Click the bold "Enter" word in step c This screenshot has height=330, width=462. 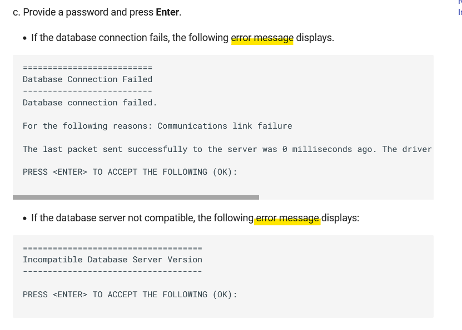coord(167,12)
